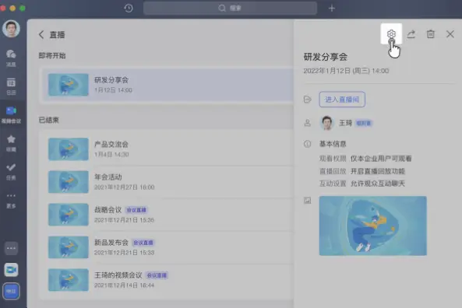Close the 研发分享会 detail panel
Image resolution: width=462 pixels, height=308 pixels.
pyautogui.click(x=450, y=34)
